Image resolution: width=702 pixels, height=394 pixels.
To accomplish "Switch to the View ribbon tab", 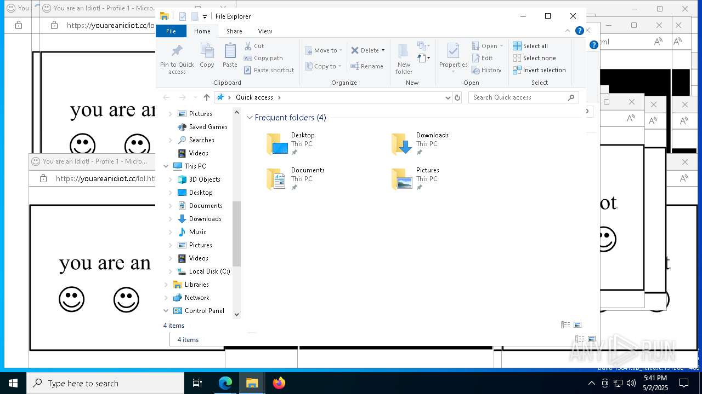I will point(265,31).
